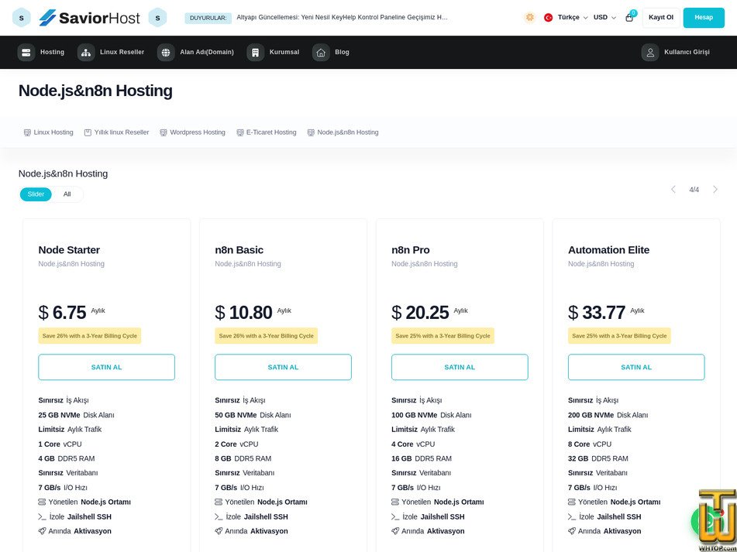The image size is (737, 552).
Task: Open the USD currency dropdown
Action: click(604, 17)
